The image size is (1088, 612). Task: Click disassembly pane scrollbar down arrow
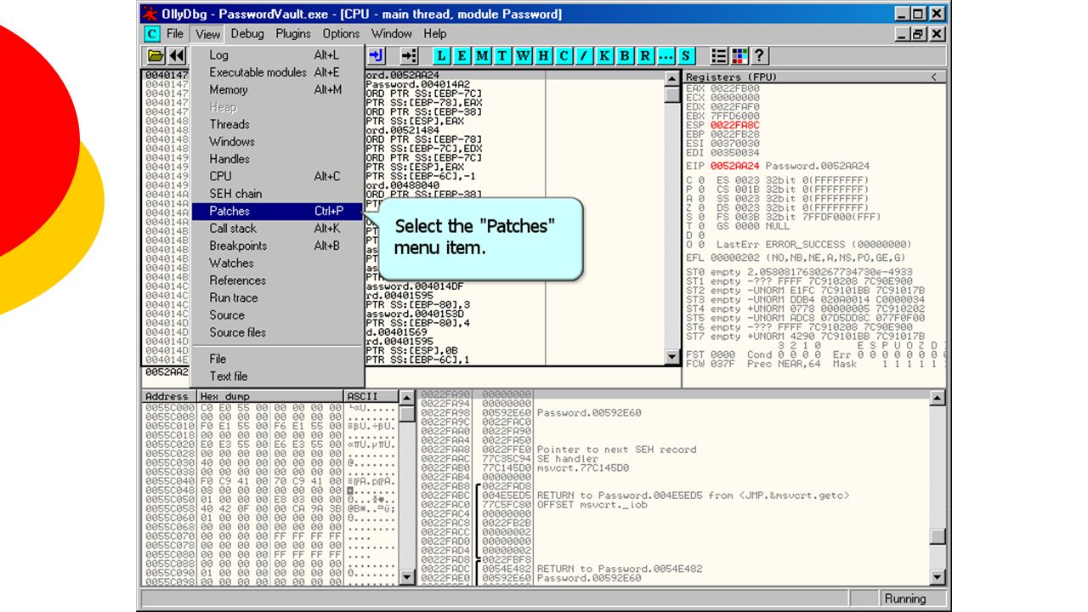point(672,359)
